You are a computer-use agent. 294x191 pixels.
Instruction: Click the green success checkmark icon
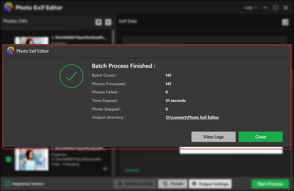pos(71,76)
